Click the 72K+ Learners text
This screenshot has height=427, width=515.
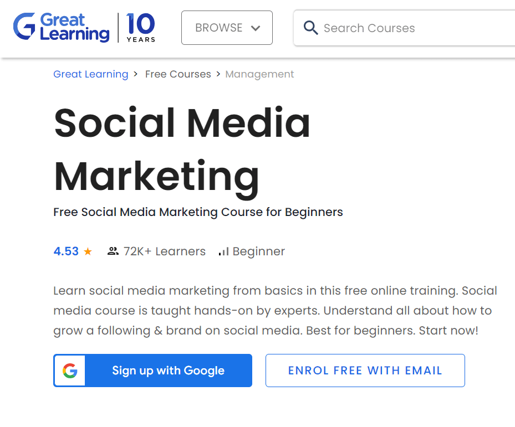(x=165, y=251)
